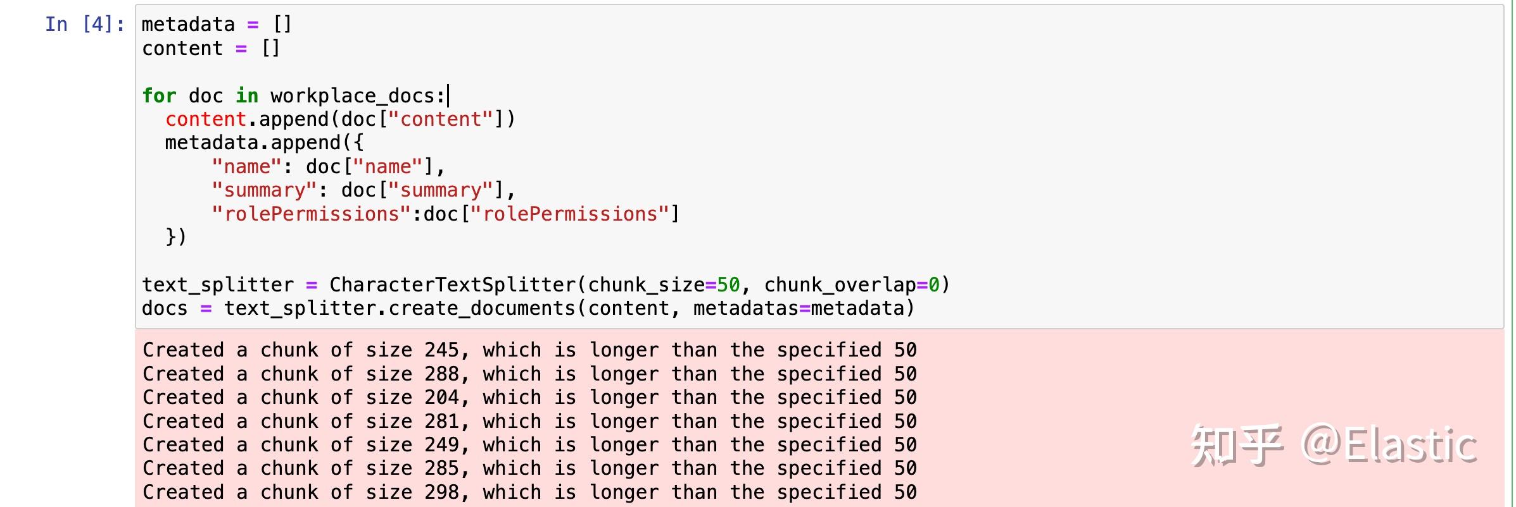Click the output line reporting chunk size 288
This screenshot has width=1516, height=507.
tap(529, 374)
